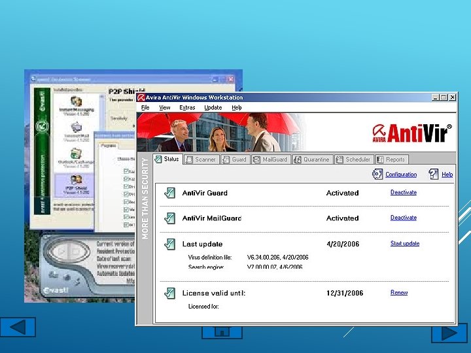The width and height of the screenshot is (471, 353).
Task: Open the Update menu in Avira
Action: coord(213,107)
